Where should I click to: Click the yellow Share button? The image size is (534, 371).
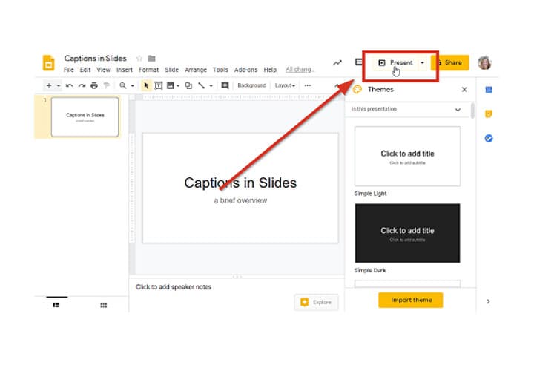tap(450, 62)
